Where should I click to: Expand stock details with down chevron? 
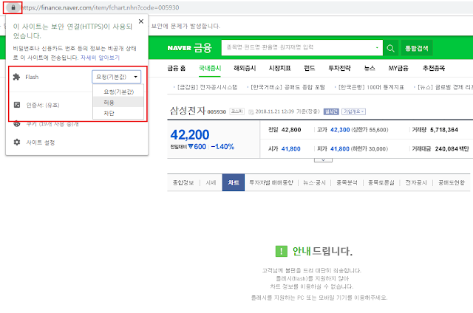click(x=323, y=160)
